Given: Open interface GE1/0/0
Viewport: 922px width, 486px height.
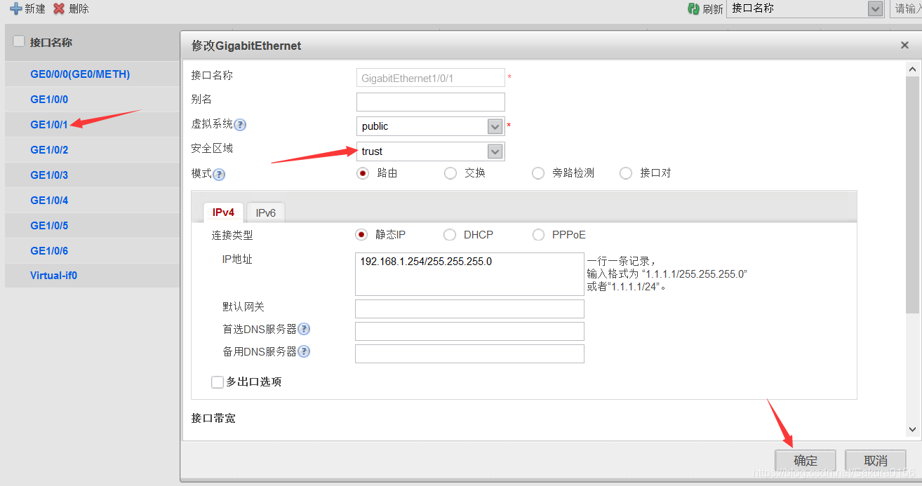Looking at the screenshot, I should click(x=49, y=99).
